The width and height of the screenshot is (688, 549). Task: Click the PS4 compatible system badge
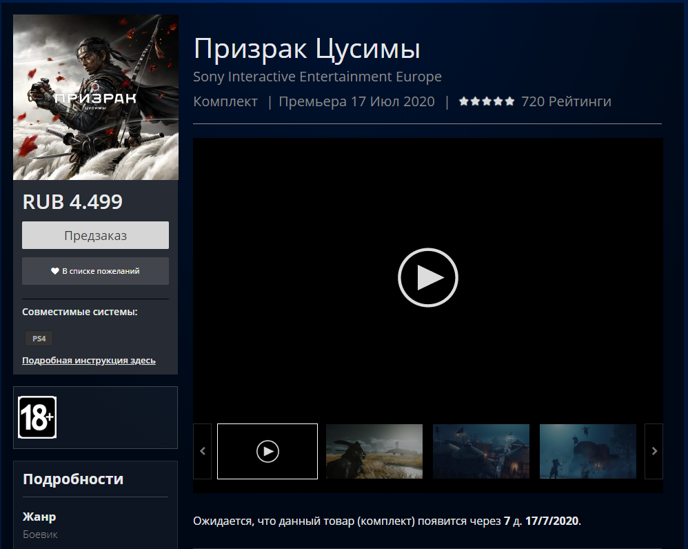coord(39,339)
